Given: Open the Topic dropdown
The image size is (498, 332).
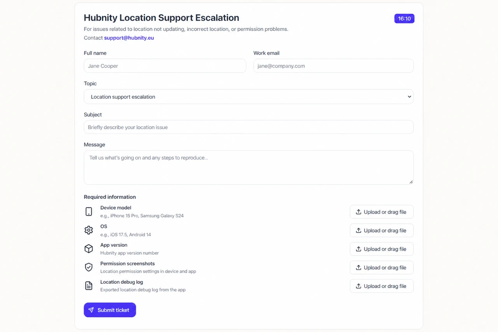Looking at the screenshot, I should pyautogui.click(x=249, y=97).
